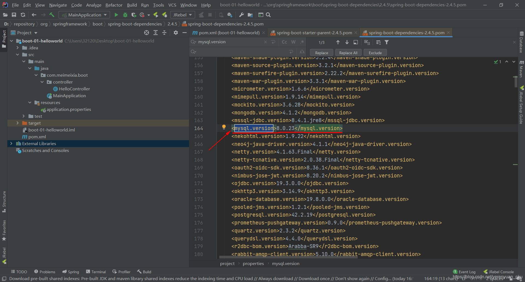Open the Event Log
Image resolution: width=525 pixels, height=282 pixels.
pos(464,272)
